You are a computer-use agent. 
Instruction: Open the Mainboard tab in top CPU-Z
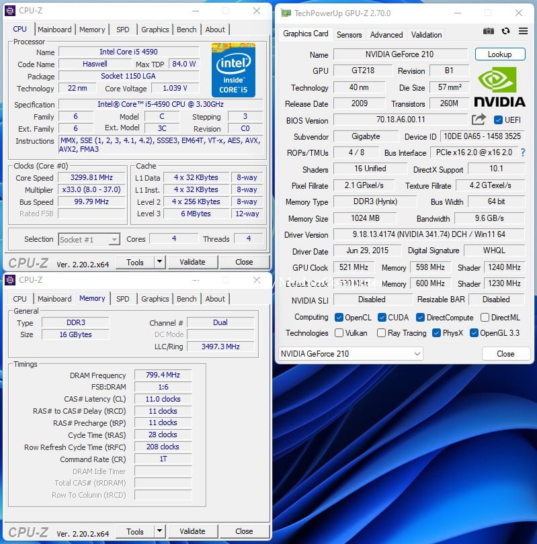tap(54, 30)
